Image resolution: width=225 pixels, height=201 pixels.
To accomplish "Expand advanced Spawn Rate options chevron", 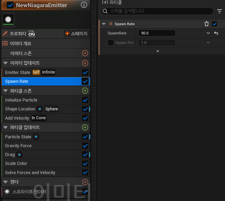I will pos(158,51).
